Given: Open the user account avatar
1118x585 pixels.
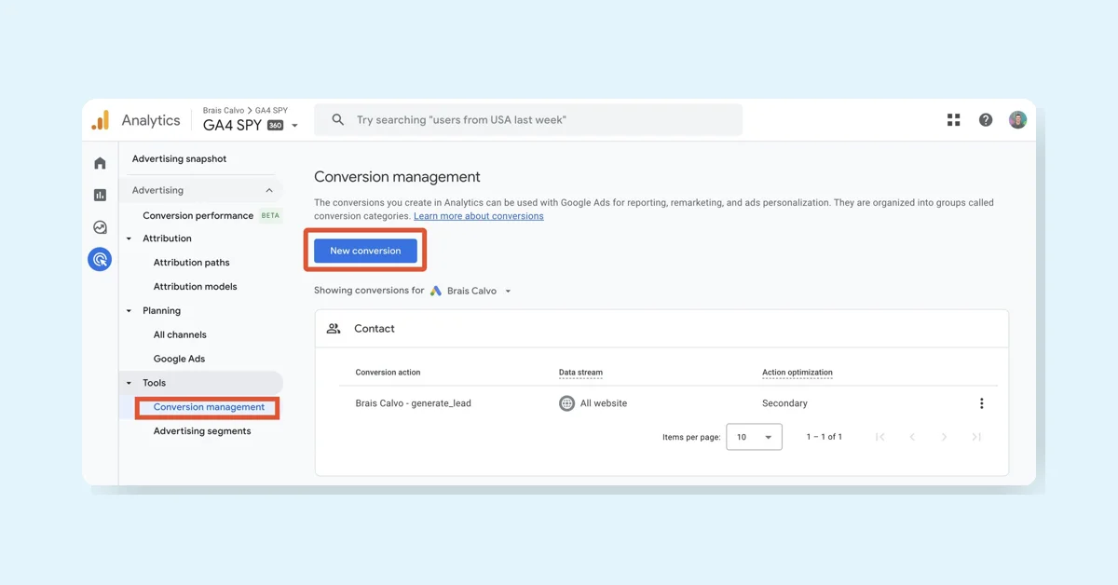Looking at the screenshot, I should pos(1017,120).
